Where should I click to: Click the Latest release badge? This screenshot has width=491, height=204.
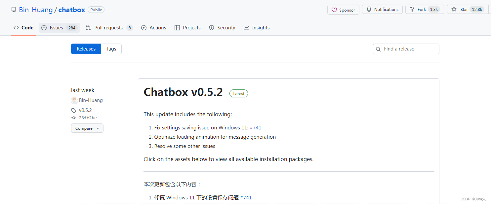[239, 93]
